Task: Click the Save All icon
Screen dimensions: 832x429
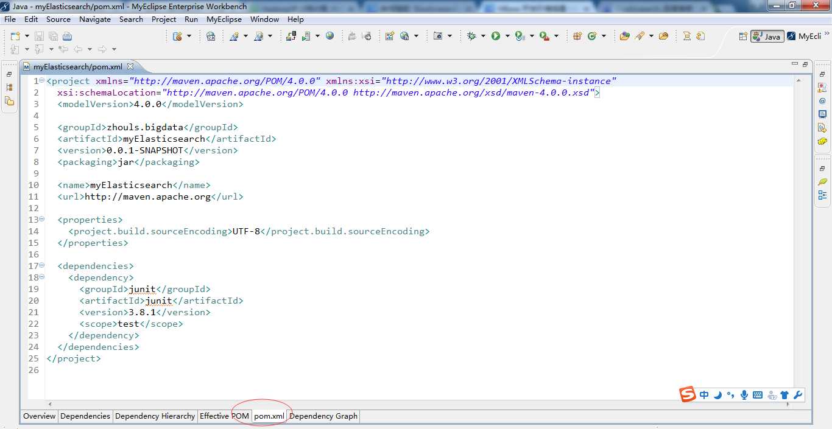Action: point(53,37)
